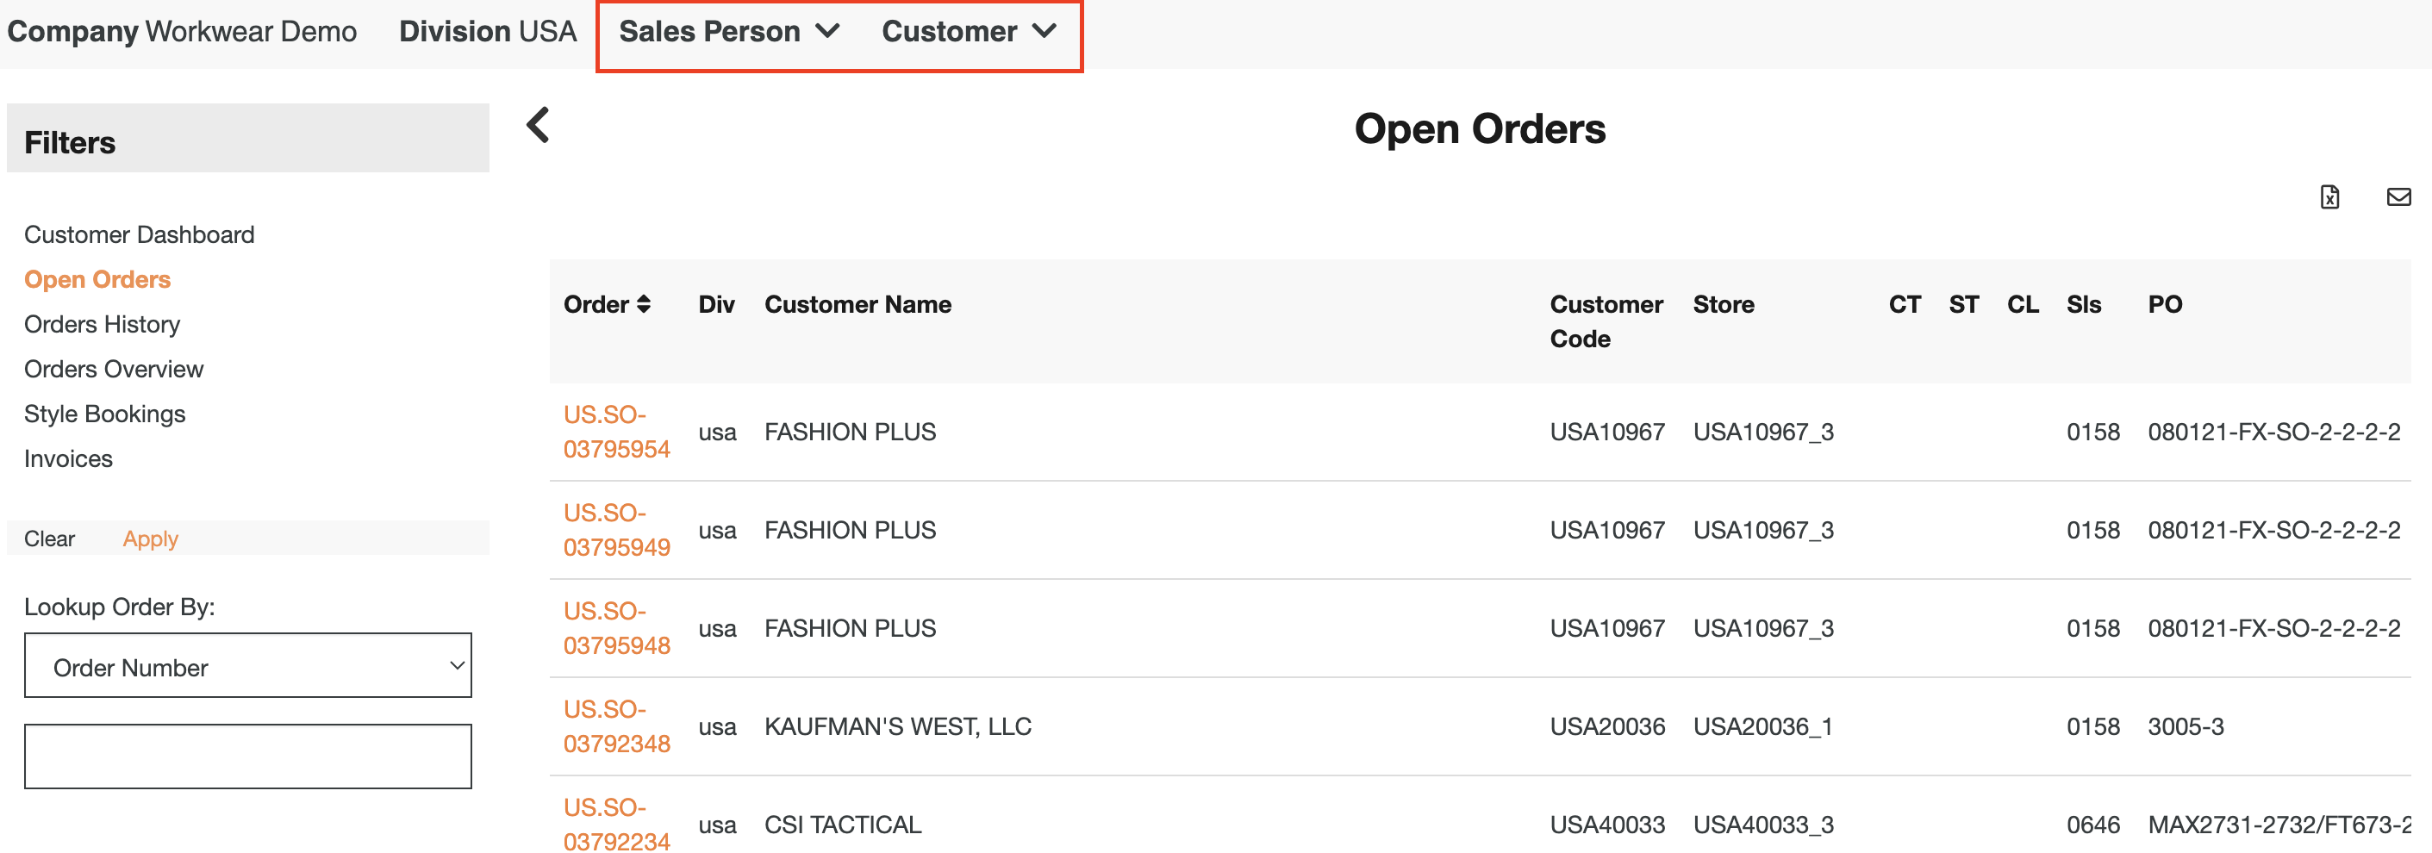Click the back arrow chevron icon

(538, 125)
